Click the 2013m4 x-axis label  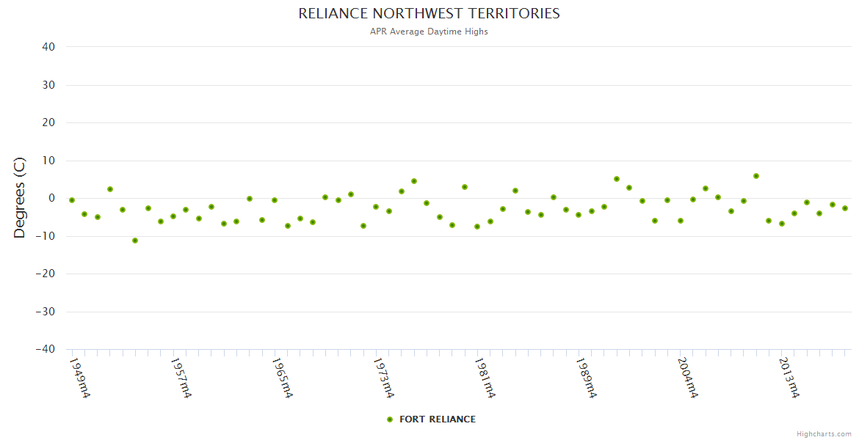pyautogui.click(x=789, y=378)
